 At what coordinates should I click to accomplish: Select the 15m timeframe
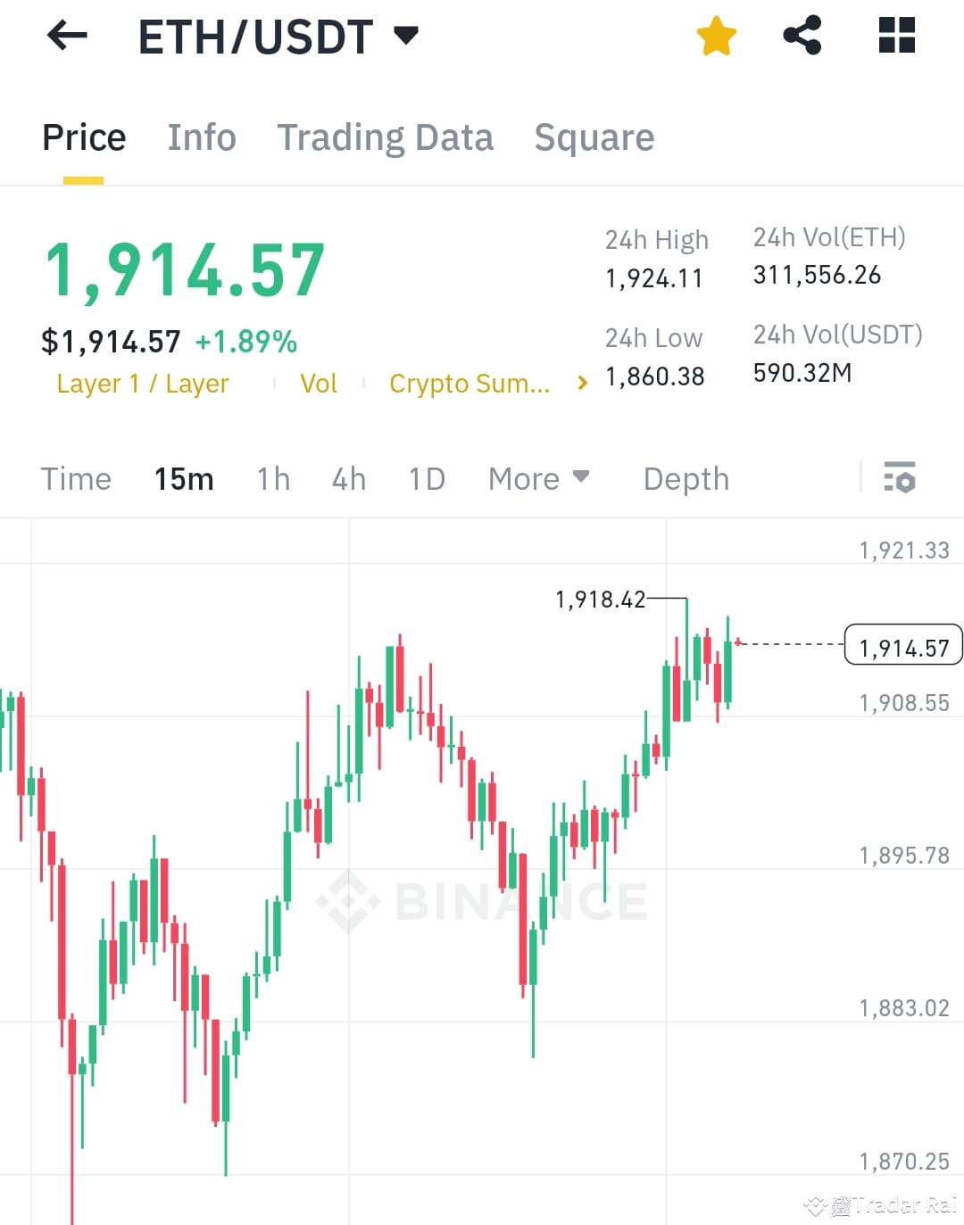tap(183, 479)
